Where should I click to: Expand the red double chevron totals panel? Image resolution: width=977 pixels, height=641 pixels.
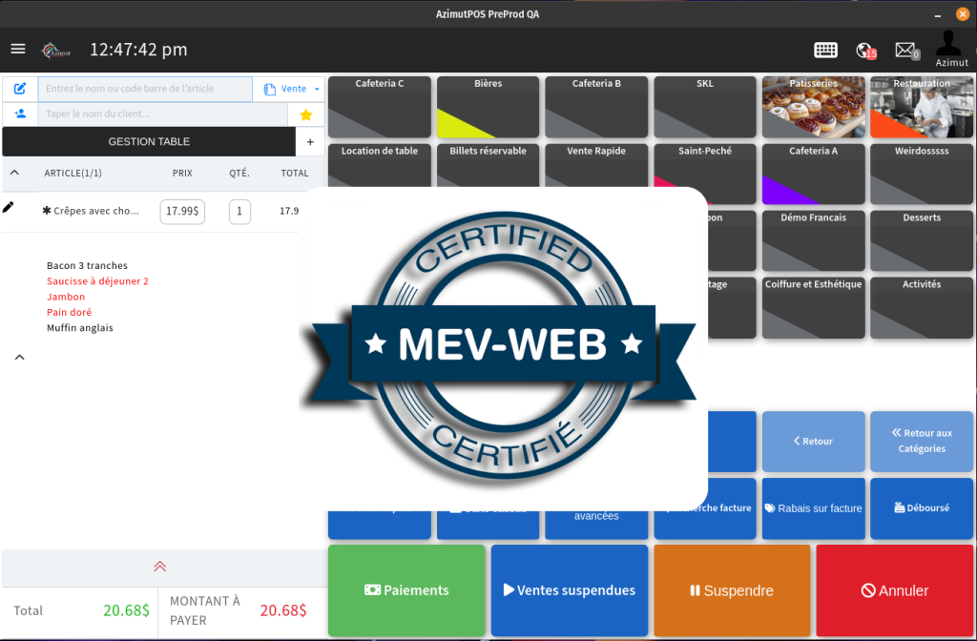pos(160,566)
